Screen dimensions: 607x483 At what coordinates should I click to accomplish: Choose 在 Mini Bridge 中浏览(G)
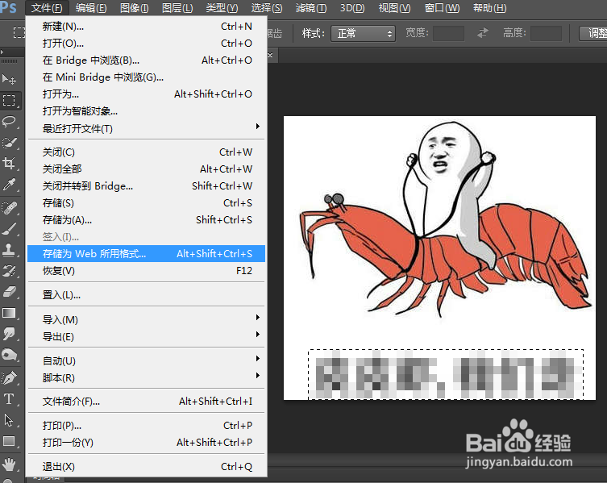(147, 77)
